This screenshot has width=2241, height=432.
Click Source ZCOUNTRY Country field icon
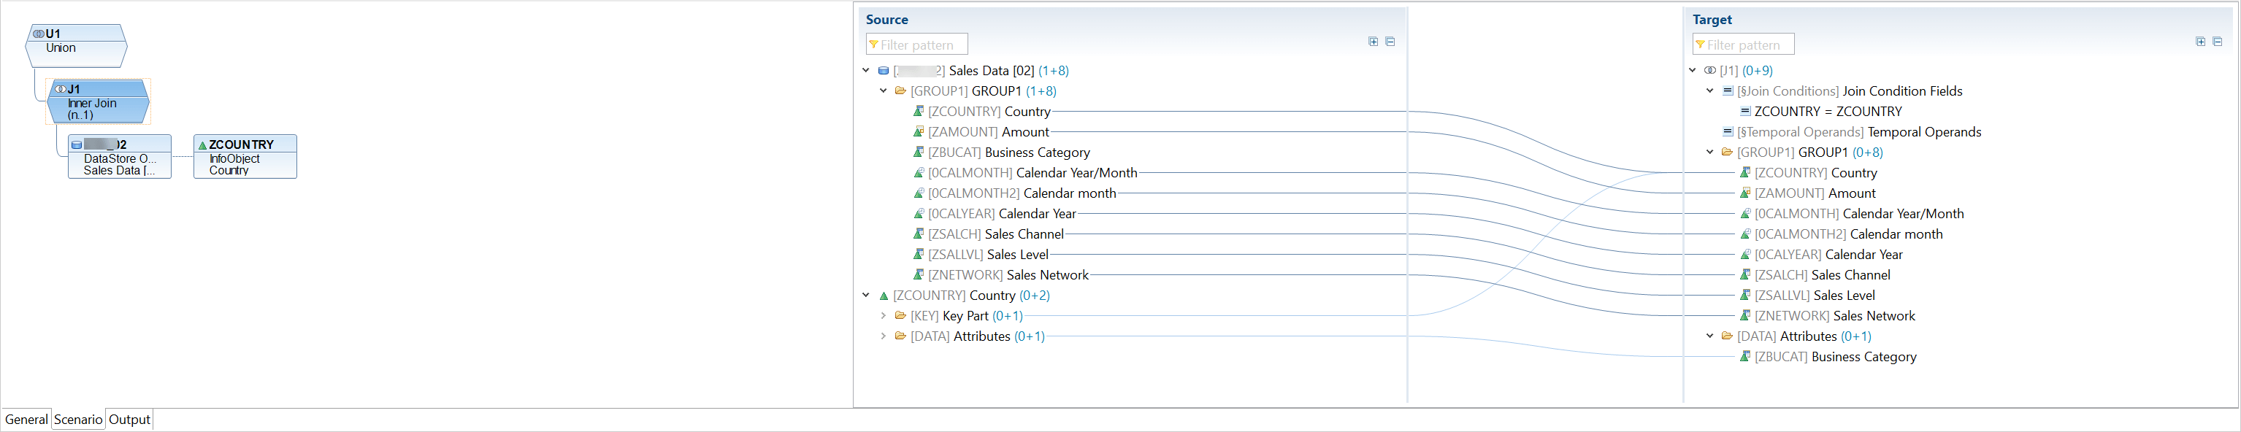918,111
